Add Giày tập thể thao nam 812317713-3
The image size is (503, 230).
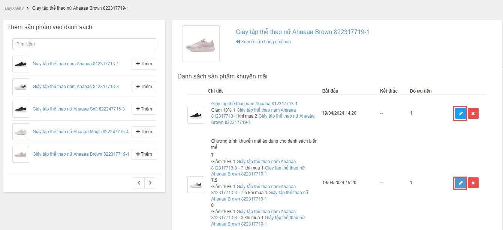[144, 87]
